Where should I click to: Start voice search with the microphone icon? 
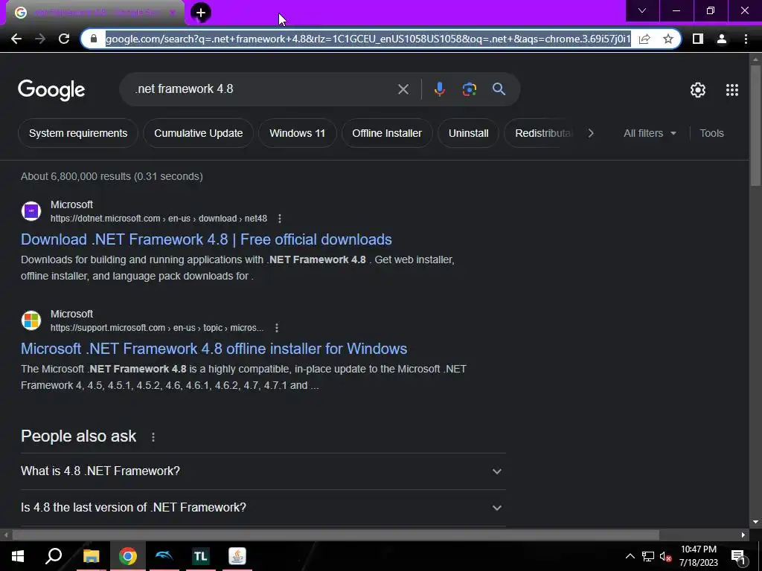pyautogui.click(x=439, y=89)
